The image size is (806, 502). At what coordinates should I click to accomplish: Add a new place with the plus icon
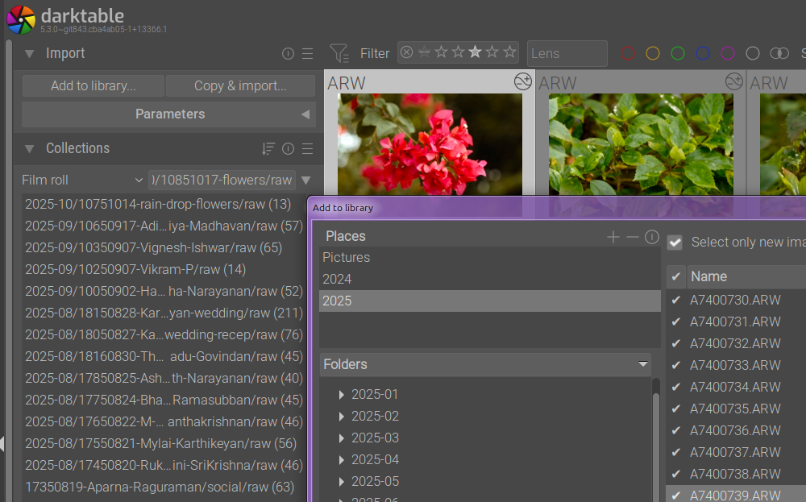point(613,237)
